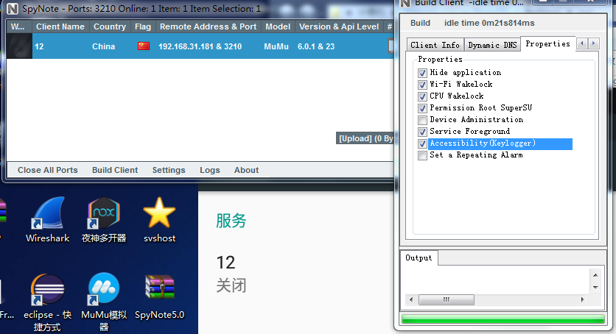The width and height of the screenshot is (616, 334).
Task: Open the SpyNote5.0 archive icon
Action: tap(159, 296)
